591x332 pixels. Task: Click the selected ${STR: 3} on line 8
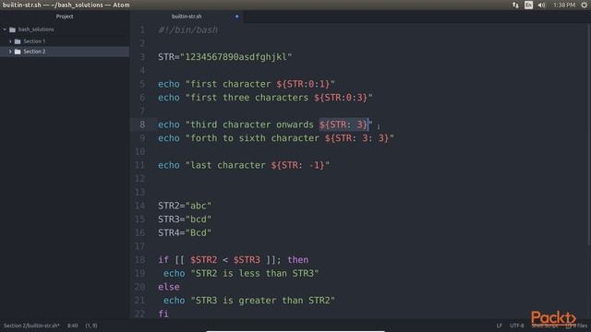click(344, 125)
